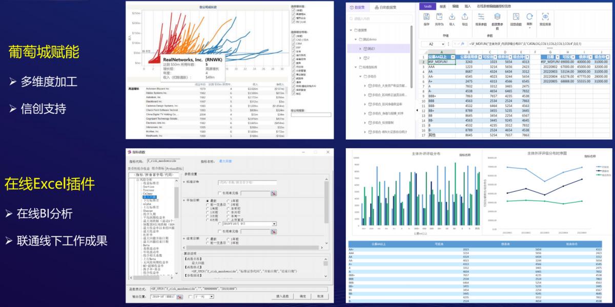Click the 插入函数 button
This screenshot has width=615, height=307.
(x=282, y=296)
